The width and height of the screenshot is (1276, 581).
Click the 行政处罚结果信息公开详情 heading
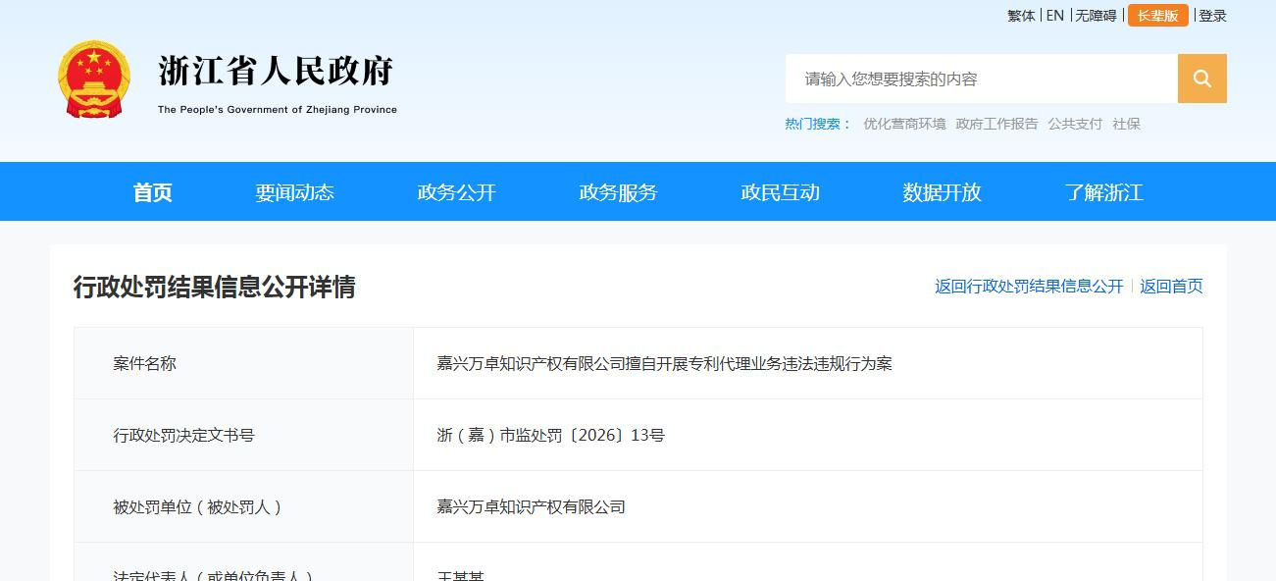[214, 287]
